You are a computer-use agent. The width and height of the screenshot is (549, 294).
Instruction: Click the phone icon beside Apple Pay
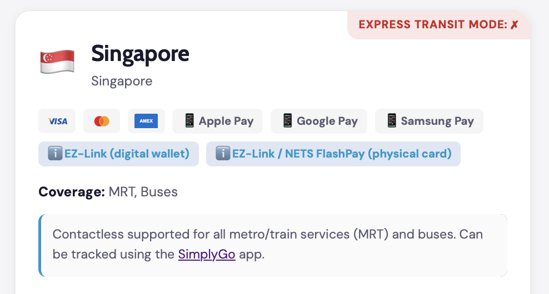[189, 121]
